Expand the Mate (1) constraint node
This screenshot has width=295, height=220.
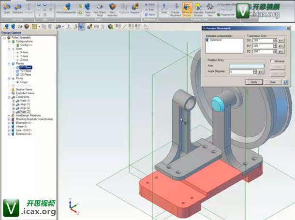pyautogui.click(x=13, y=100)
